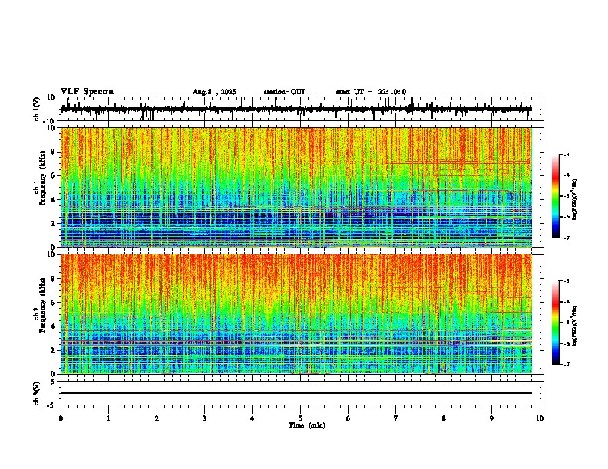Screen dimensions: 608x469
Task: Click the ch.2 spectrogram colorbar
Action: 556,323
